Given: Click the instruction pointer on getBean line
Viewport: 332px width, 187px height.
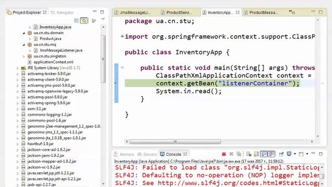Looking at the screenshot, I should tap(116, 83).
